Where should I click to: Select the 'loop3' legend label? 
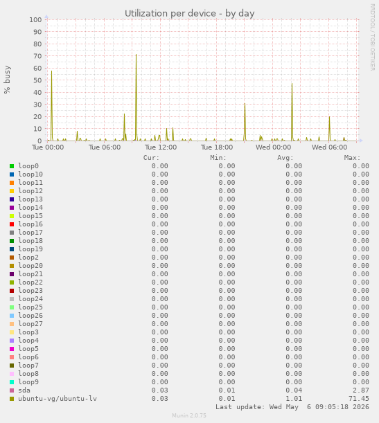(28, 332)
